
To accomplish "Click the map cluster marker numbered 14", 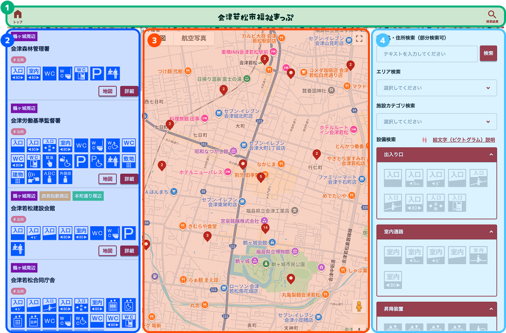I will tap(265, 228).
